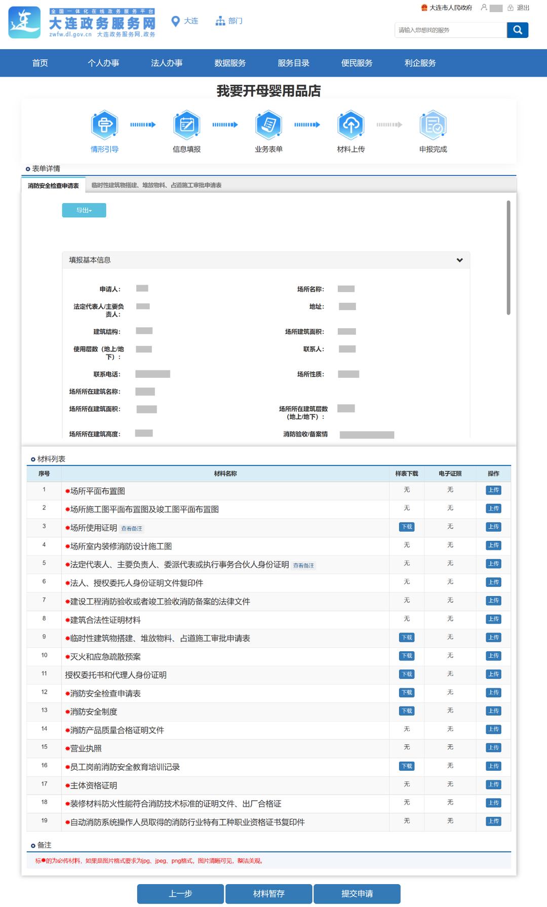The image size is (547, 907).
Task: Open the 部门 department organization icon
Action: point(220,21)
